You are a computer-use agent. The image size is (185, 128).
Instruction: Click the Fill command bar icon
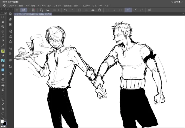point(93,10)
